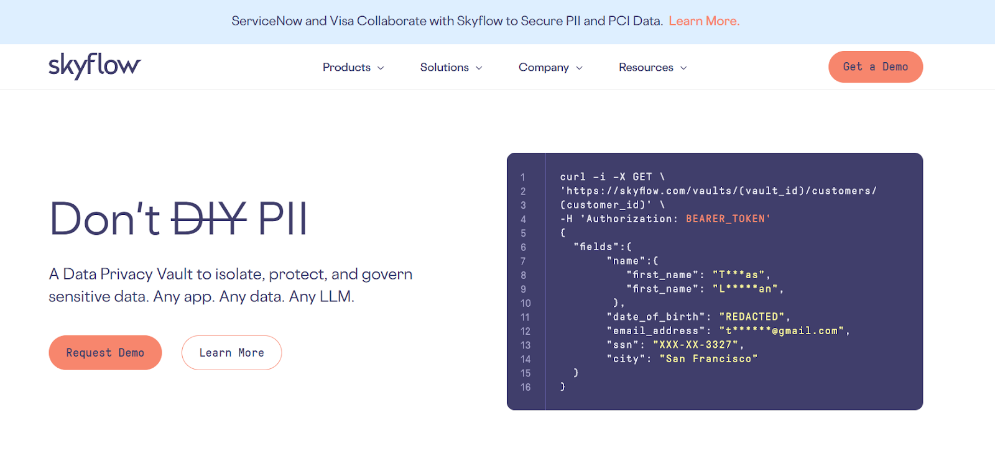The width and height of the screenshot is (995, 459).
Task: Click the ServiceNow and Visa announcement text
Action: click(447, 21)
